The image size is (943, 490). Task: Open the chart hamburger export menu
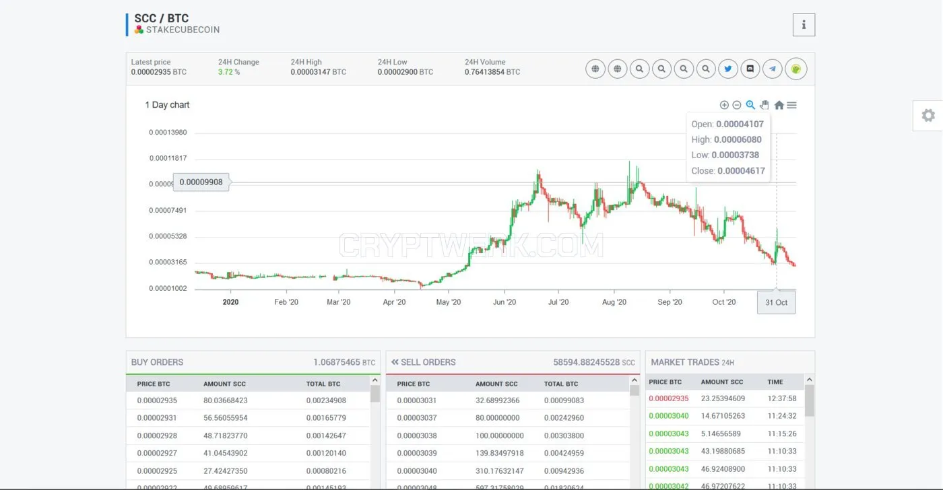792,105
